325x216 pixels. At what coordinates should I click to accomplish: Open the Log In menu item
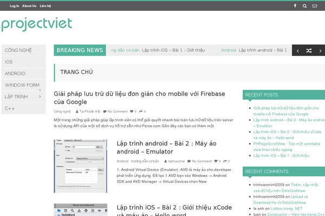pos(14,6)
